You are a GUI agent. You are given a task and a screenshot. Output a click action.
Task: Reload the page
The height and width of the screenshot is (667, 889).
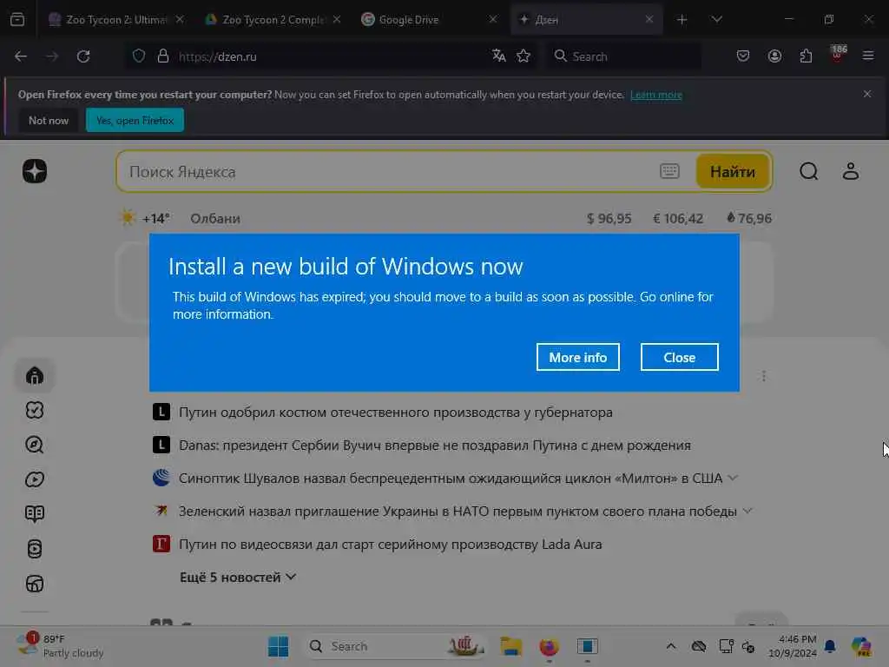[83, 56]
